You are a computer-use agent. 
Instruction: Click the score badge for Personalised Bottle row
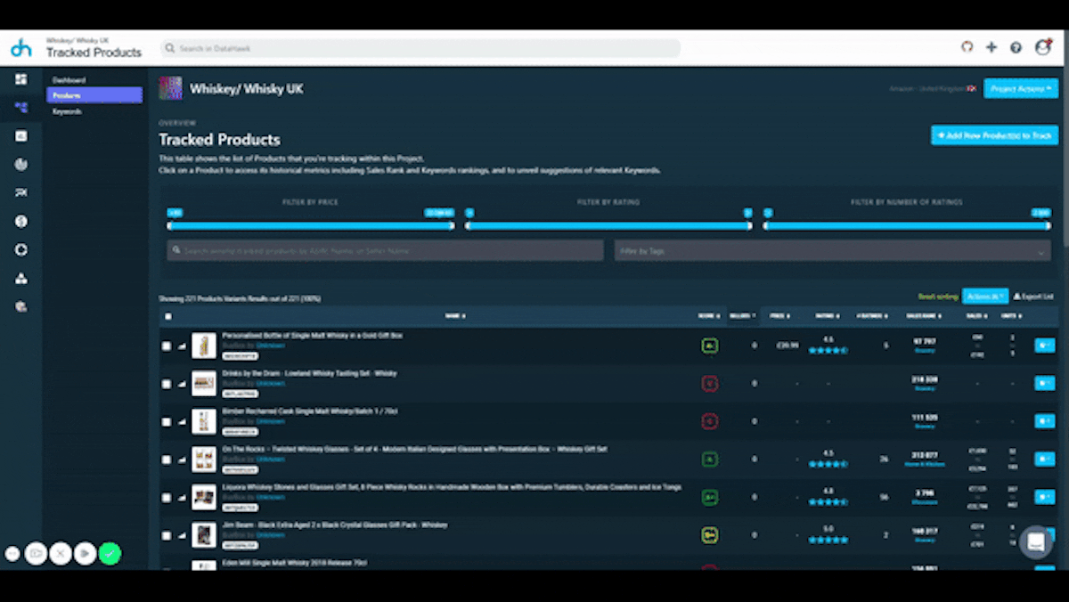click(x=710, y=346)
